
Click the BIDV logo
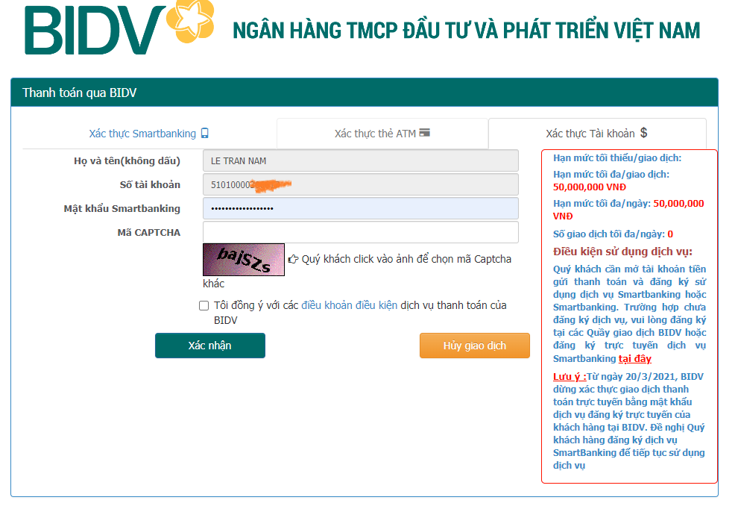pyautogui.click(x=119, y=28)
